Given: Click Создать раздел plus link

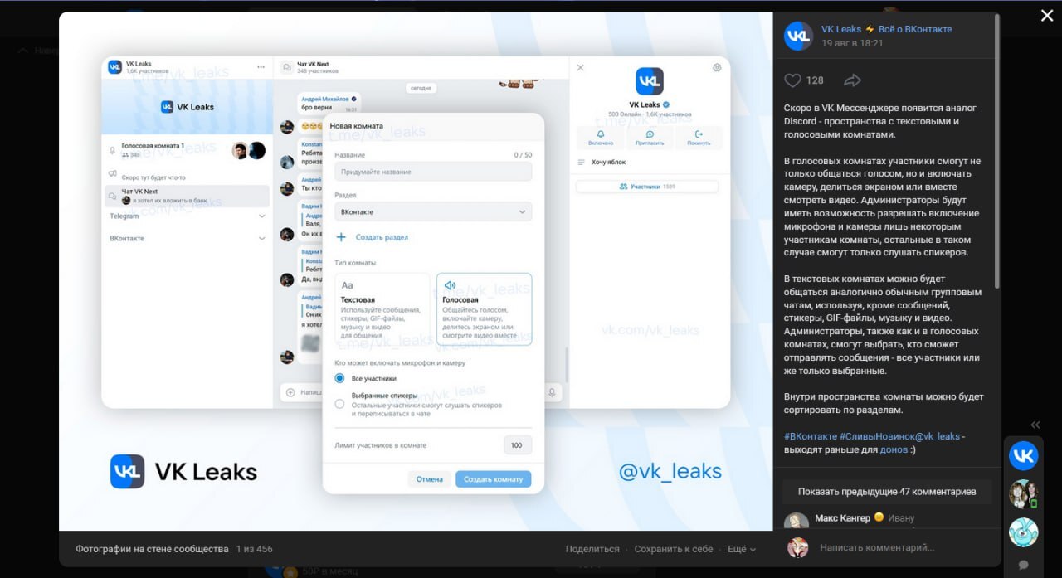Looking at the screenshot, I should pyautogui.click(x=372, y=237).
